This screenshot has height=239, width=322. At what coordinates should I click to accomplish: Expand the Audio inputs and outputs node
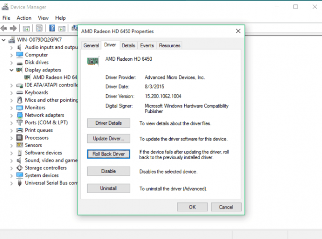pyautogui.click(x=11, y=48)
